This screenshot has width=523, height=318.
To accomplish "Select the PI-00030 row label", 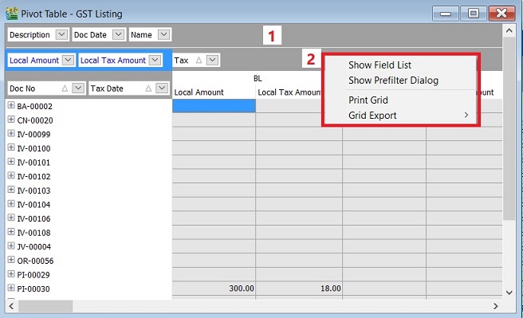I will (x=33, y=289).
